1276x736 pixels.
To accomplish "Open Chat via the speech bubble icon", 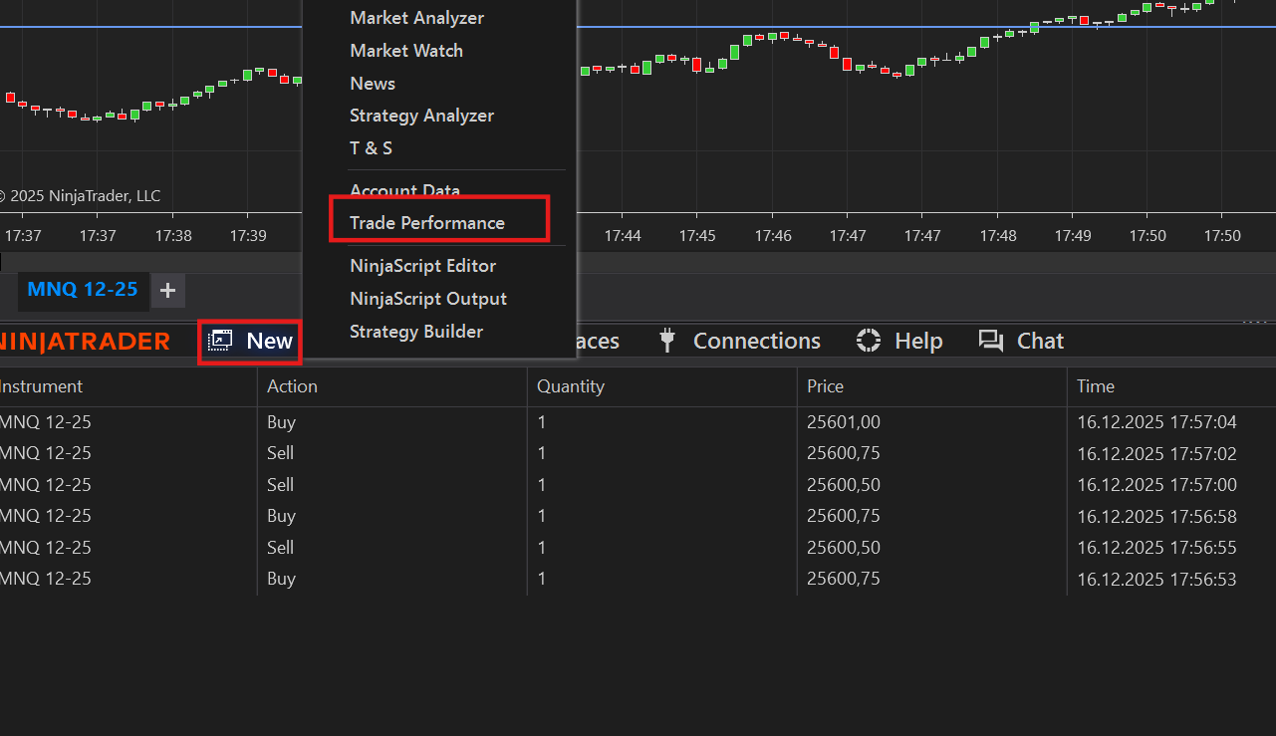I will (x=990, y=340).
